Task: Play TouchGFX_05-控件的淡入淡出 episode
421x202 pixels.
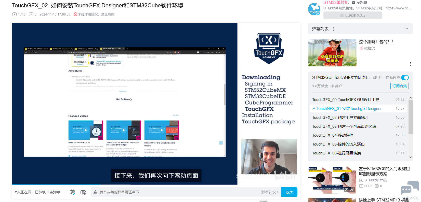Action: 358,144
